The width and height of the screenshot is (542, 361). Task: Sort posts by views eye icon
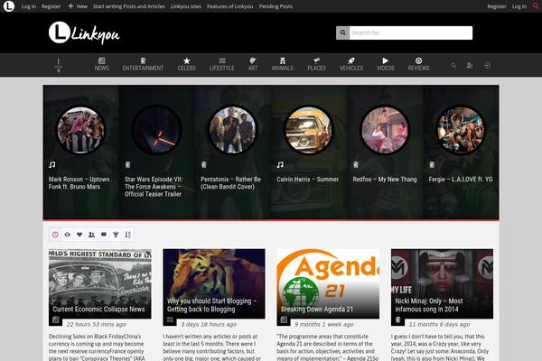tap(68, 235)
